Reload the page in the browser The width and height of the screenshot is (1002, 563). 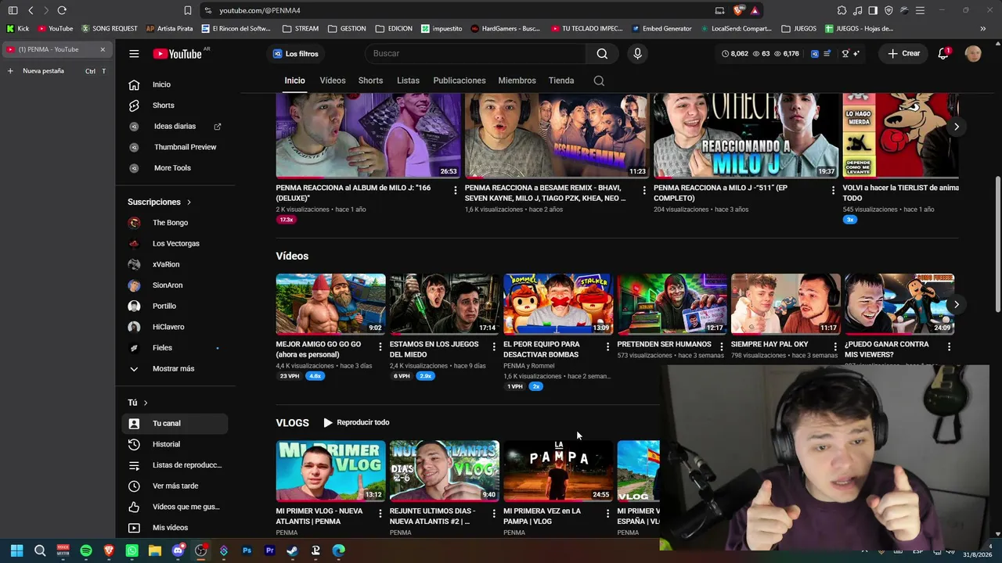pyautogui.click(x=62, y=10)
